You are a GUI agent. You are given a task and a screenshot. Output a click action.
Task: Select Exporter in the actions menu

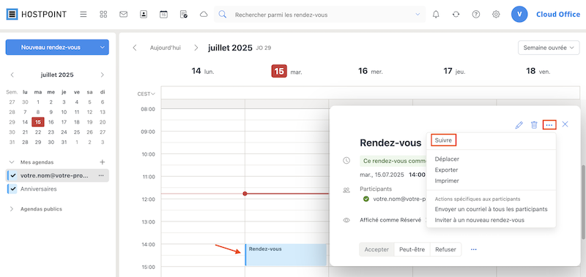pos(447,170)
